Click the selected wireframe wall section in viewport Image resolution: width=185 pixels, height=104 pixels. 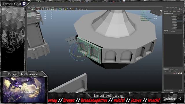pyautogui.click(x=90, y=50)
